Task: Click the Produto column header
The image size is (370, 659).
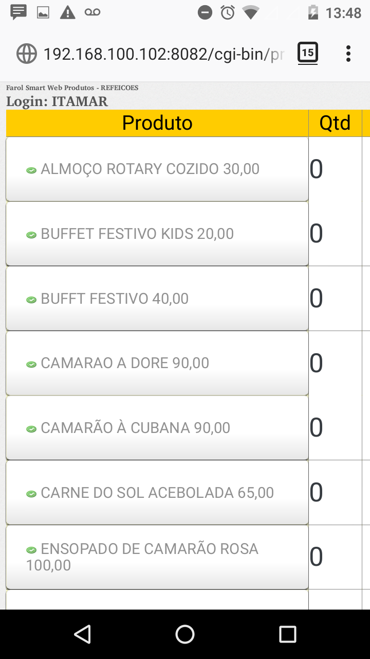Action: (157, 123)
